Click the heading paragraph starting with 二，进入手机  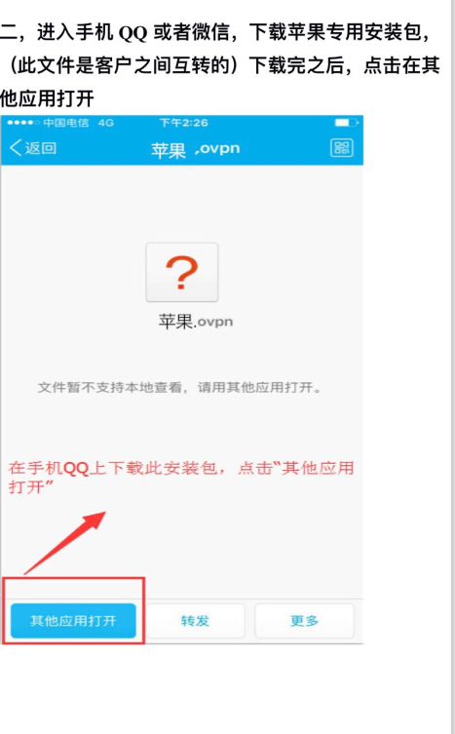click(x=220, y=65)
